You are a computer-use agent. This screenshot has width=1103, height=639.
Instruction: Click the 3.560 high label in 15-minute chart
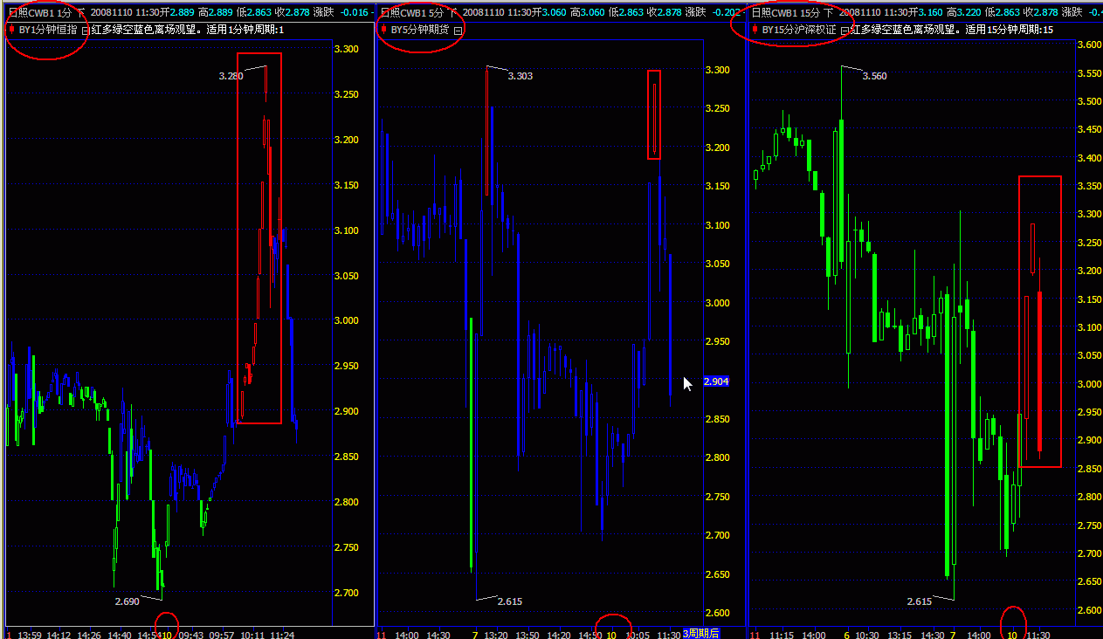pos(874,76)
